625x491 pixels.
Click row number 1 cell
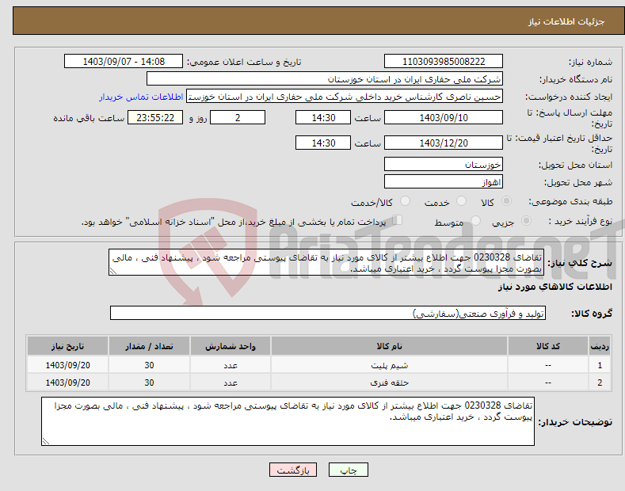pyautogui.click(x=600, y=365)
